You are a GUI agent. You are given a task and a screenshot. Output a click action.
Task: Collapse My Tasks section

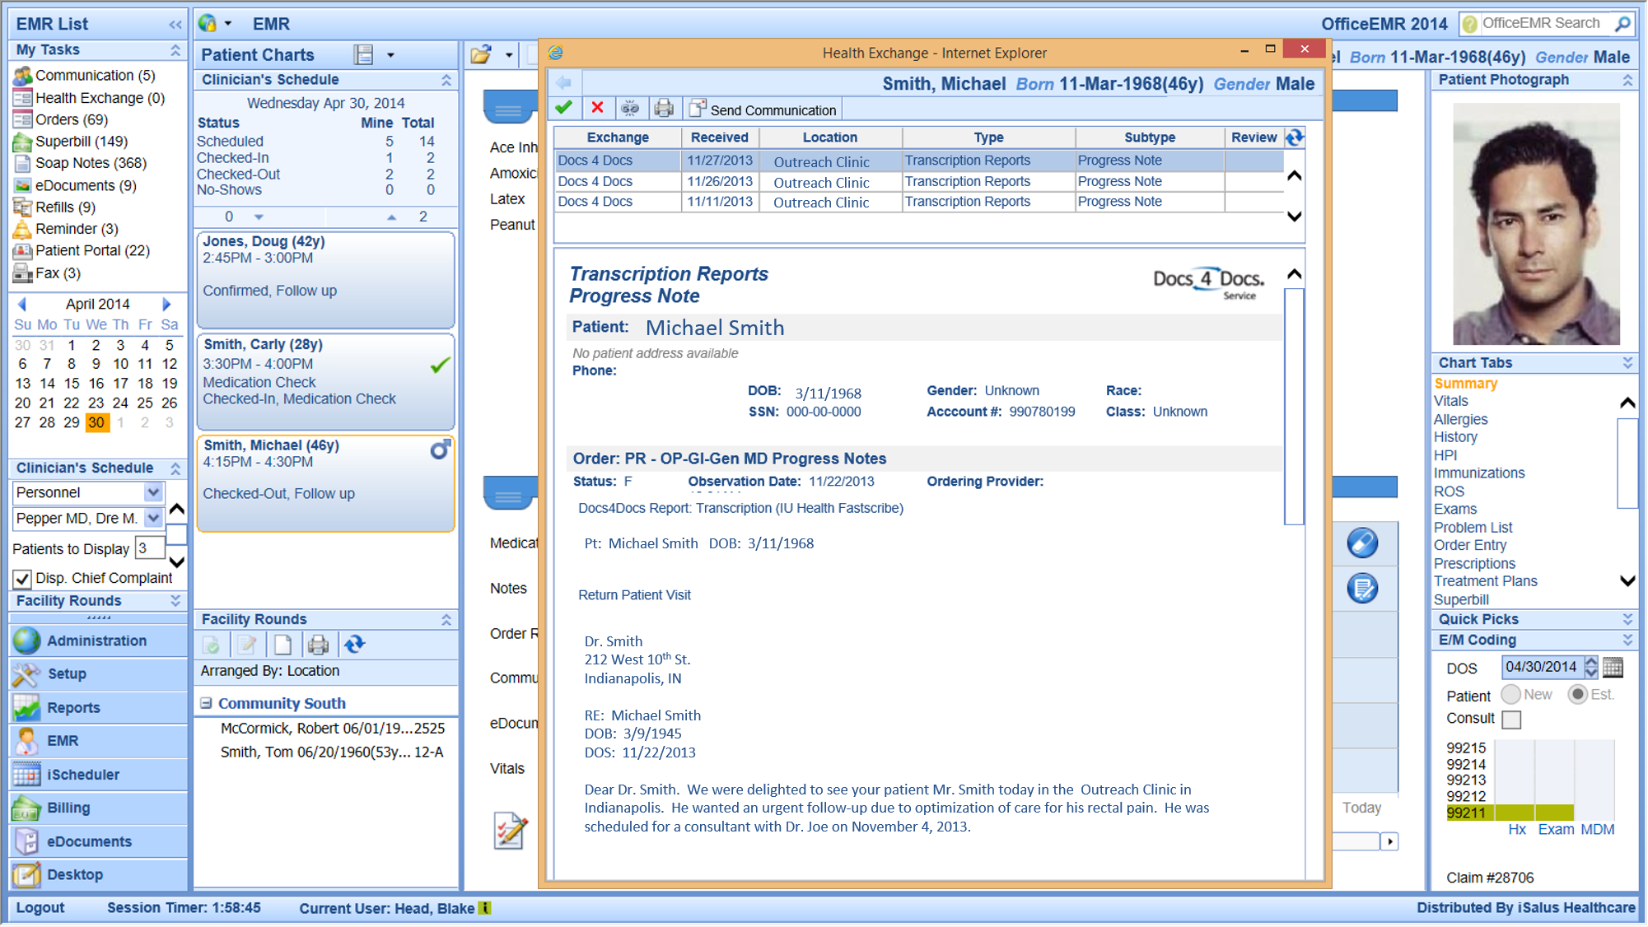pyautogui.click(x=175, y=50)
